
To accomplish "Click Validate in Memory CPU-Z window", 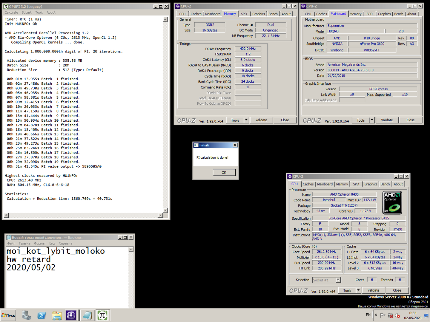I will [261, 120].
